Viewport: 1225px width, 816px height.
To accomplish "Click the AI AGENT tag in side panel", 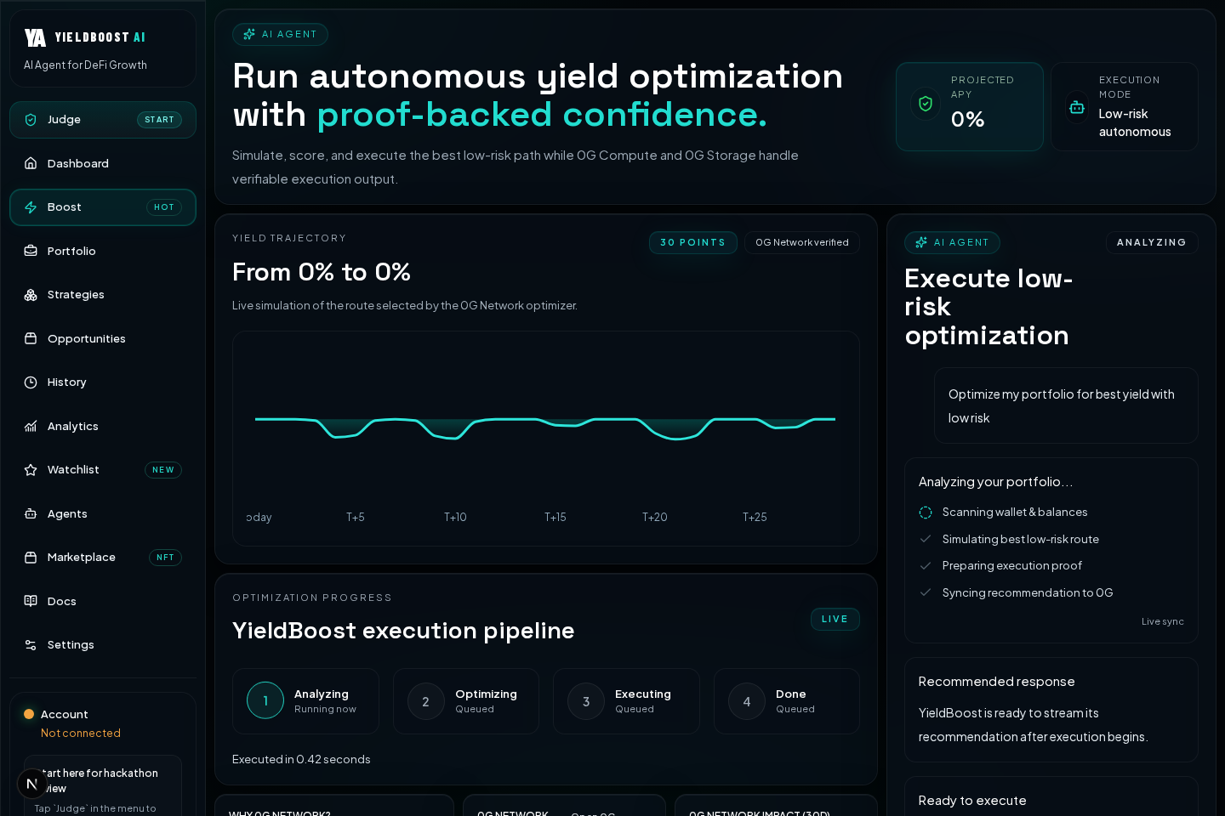I will click(952, 242).
